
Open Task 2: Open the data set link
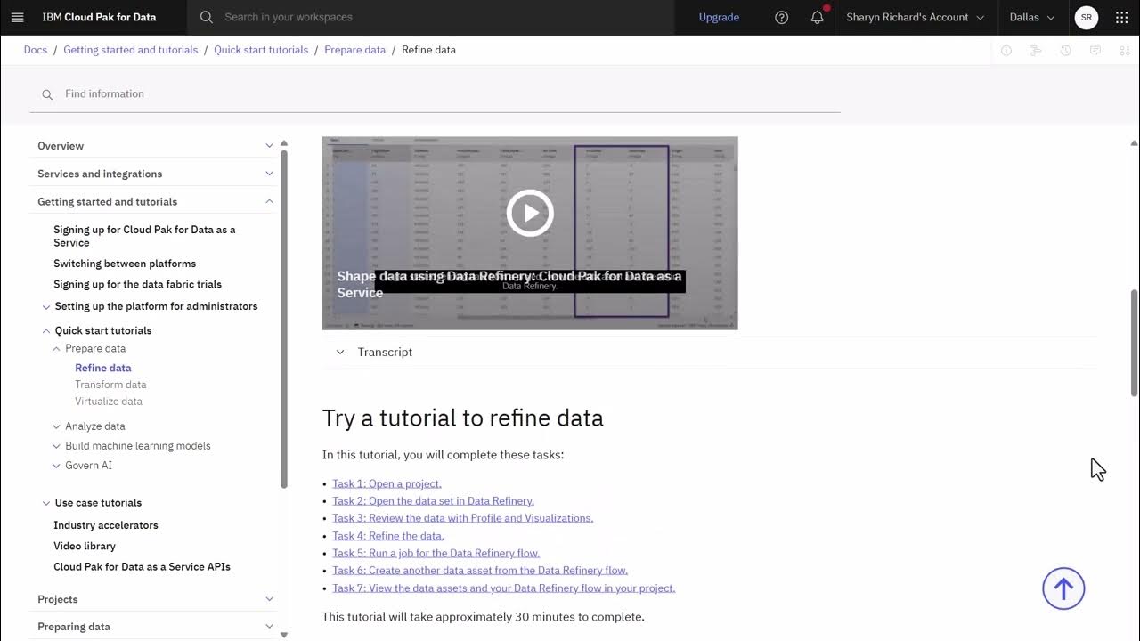[433, 501]
